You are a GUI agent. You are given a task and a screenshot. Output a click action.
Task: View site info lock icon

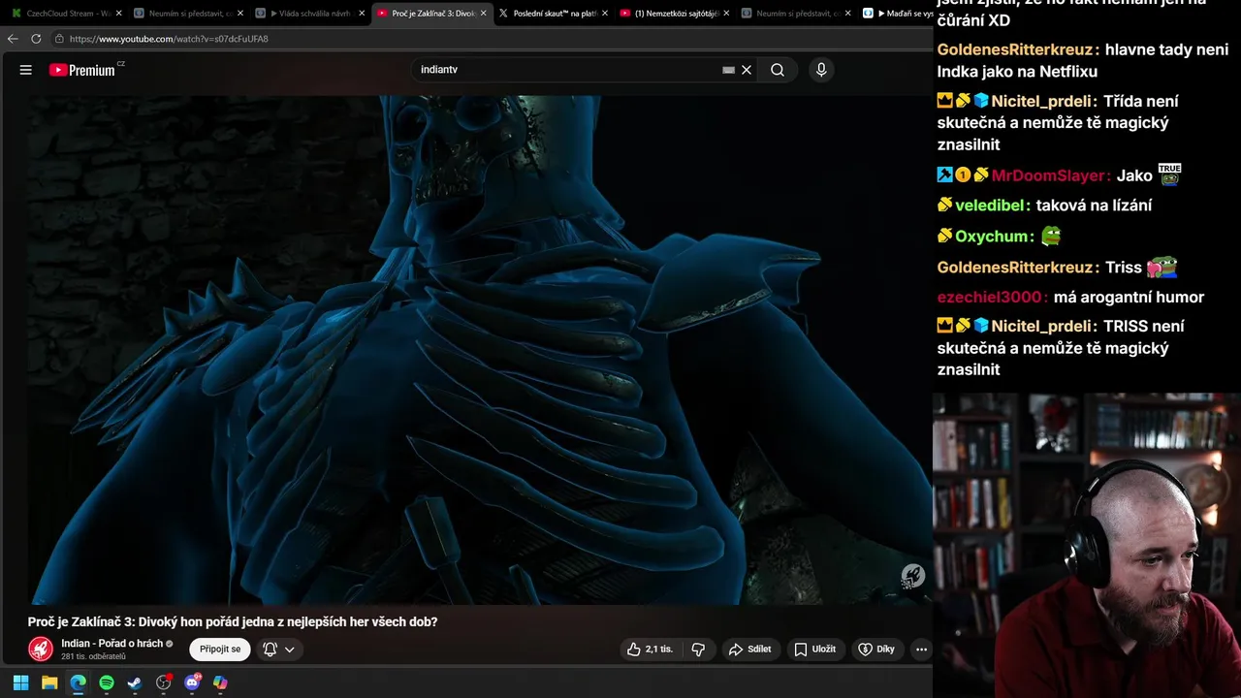click(59, 39)
